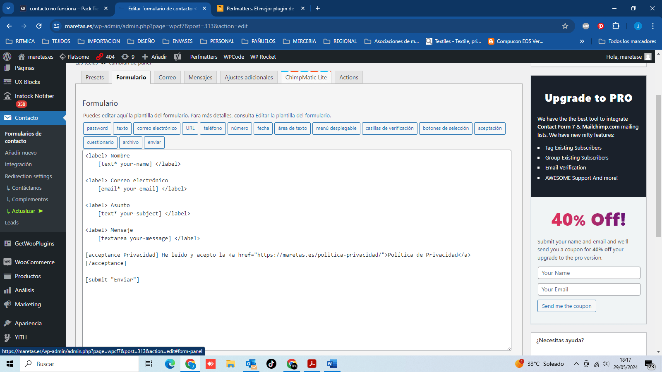662x372 pixels.
Task: Switch to the Presets tab
Action: tap(95, 77)
